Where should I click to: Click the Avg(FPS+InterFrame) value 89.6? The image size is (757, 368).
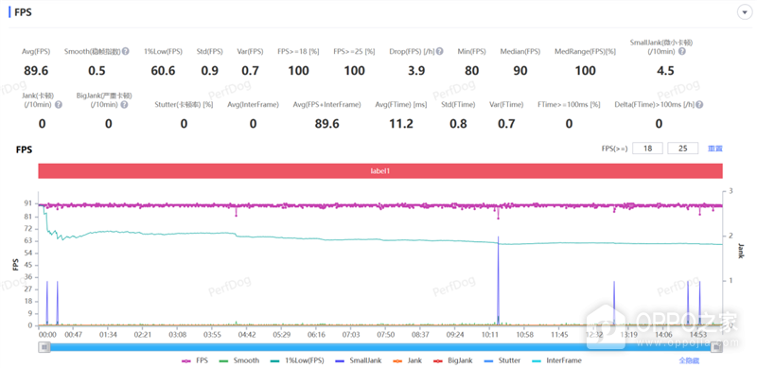[326, 124]
